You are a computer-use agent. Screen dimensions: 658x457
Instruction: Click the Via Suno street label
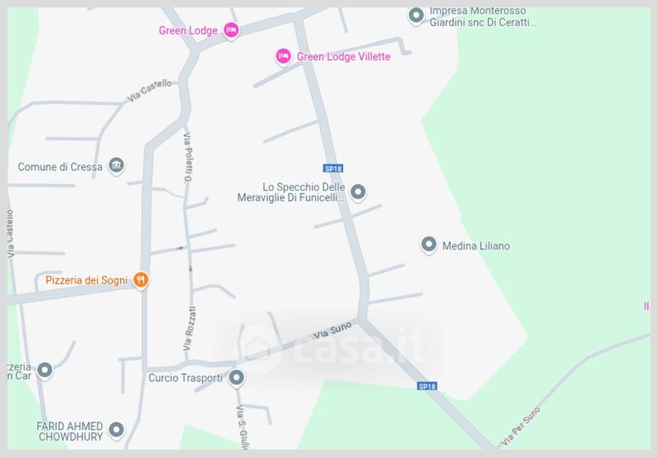click(x=332, y=330)
